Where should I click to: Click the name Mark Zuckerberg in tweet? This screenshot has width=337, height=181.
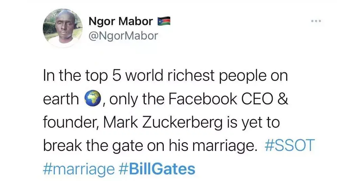[x=163, y=122]
